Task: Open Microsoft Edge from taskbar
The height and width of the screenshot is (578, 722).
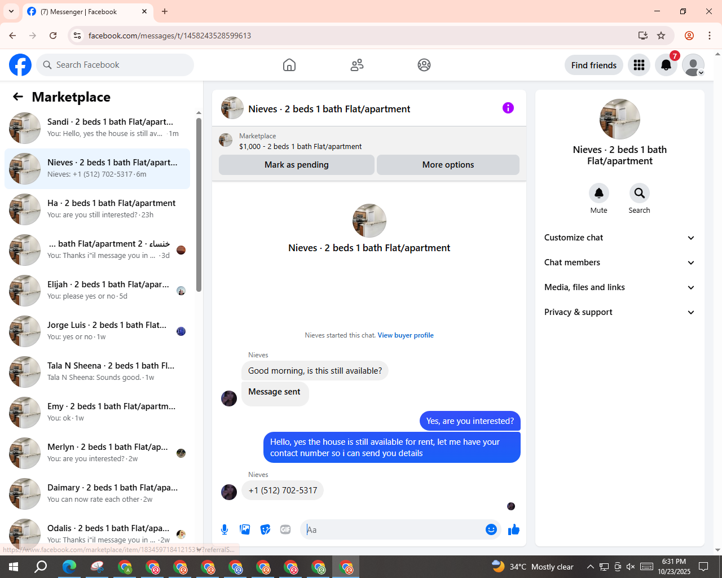Action: pyautogui.click(x=69, y=567)
